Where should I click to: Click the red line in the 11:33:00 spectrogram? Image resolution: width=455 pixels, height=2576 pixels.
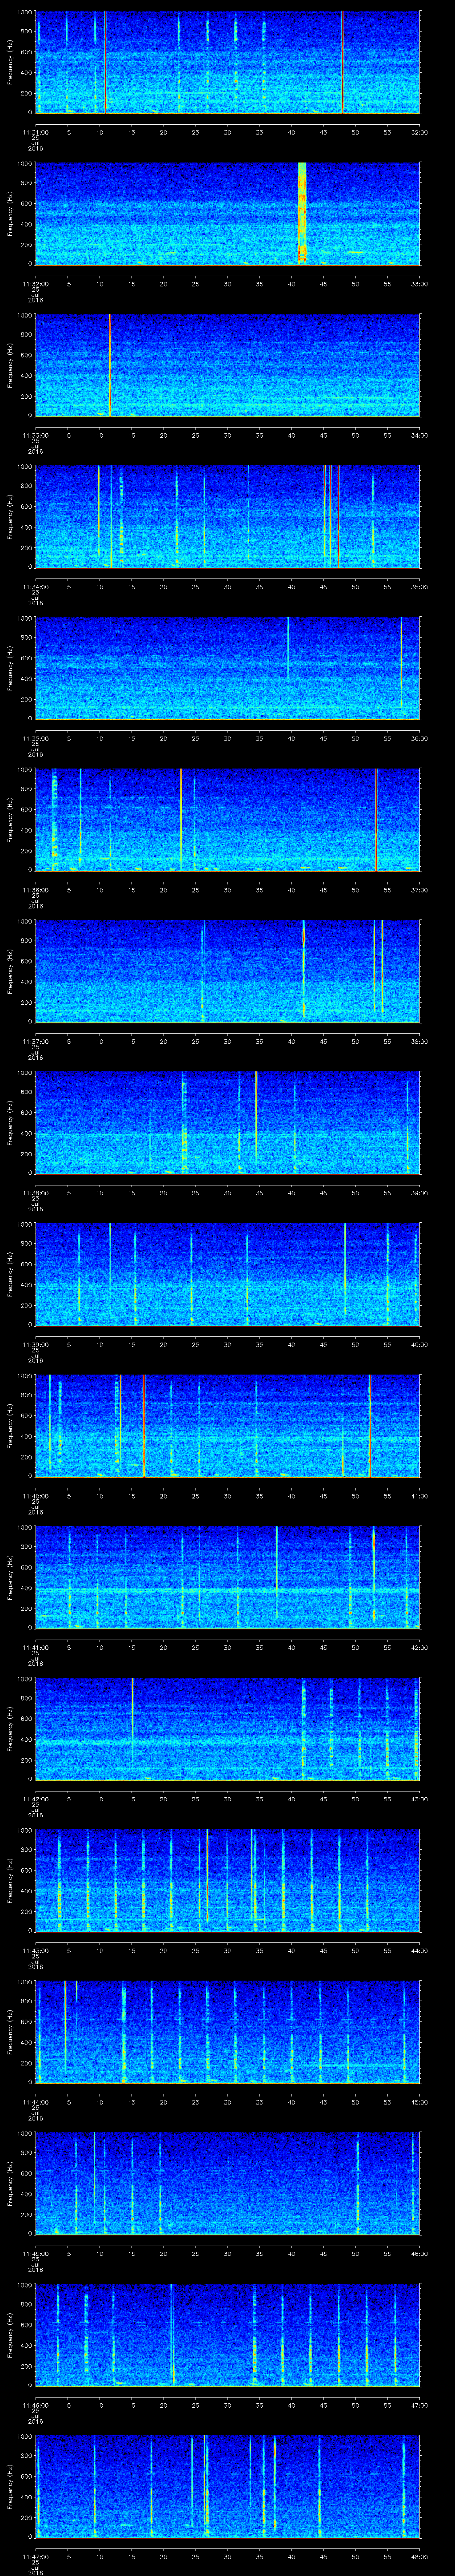point(110,365)
